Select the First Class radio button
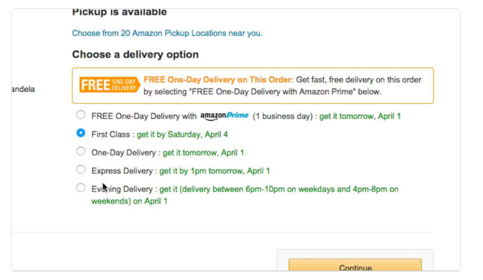This screenshot has width=483, height=280. pyautogui.click(x=81, y=133)
